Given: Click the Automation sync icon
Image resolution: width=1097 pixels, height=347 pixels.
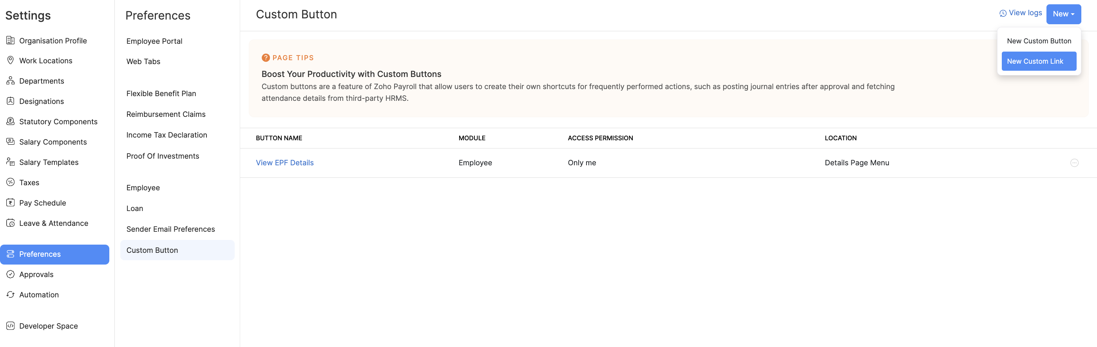Looking at the screenshot, I should coord(10,294).
